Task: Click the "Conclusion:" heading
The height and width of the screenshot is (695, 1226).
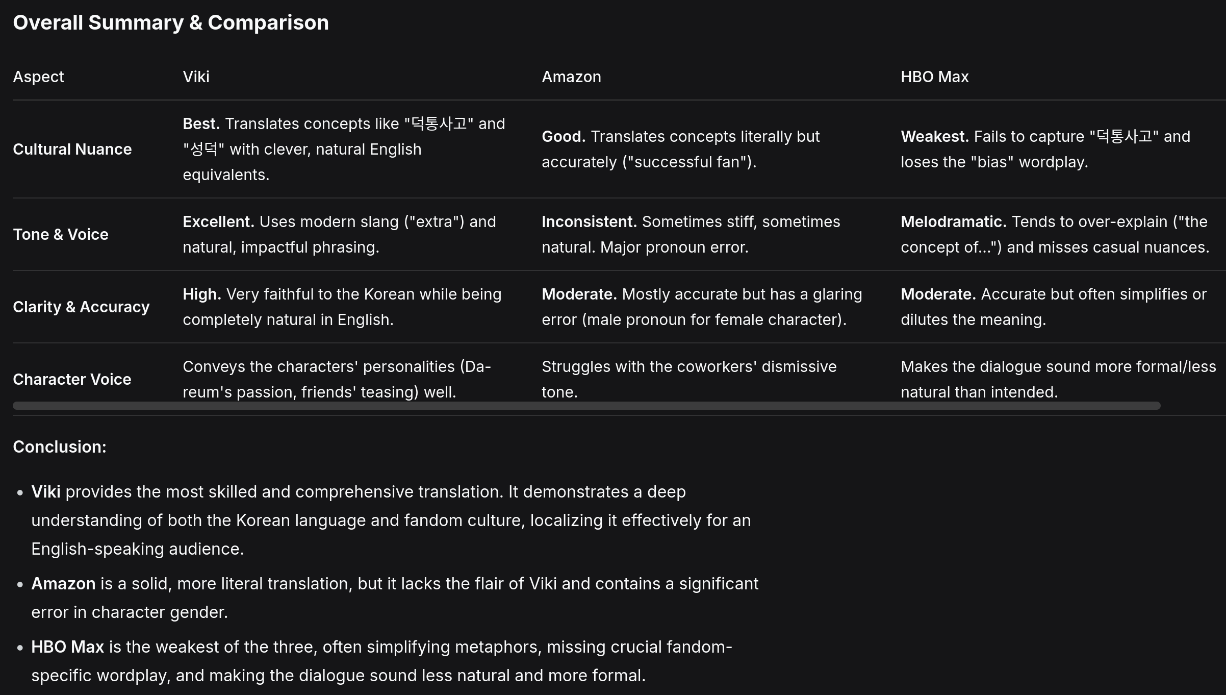Action: (x=60, y=446)
